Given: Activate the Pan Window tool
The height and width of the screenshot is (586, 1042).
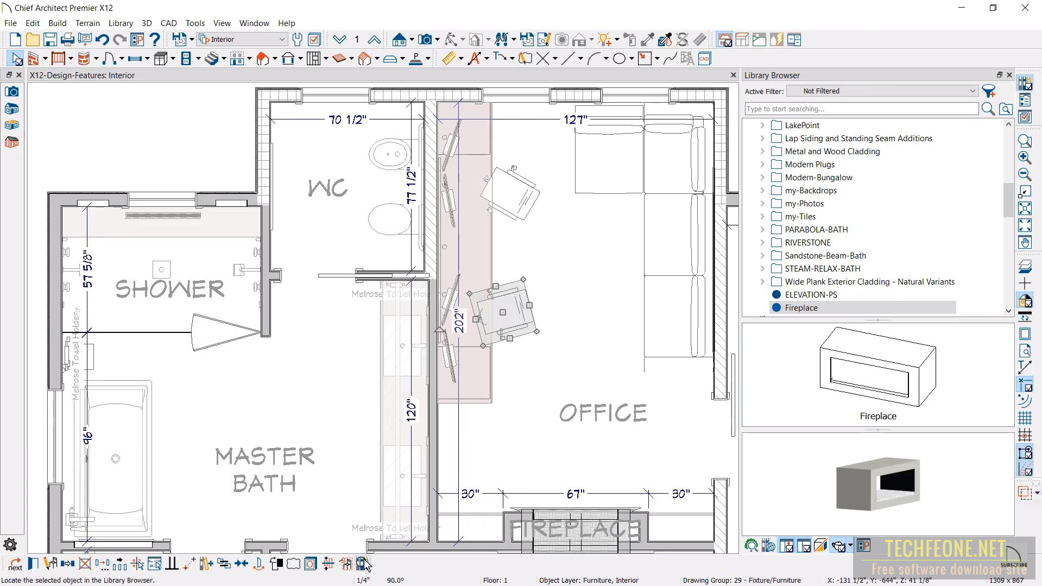Looking at the screenshot, I should pyautogui.click(x=1025, y=243).
